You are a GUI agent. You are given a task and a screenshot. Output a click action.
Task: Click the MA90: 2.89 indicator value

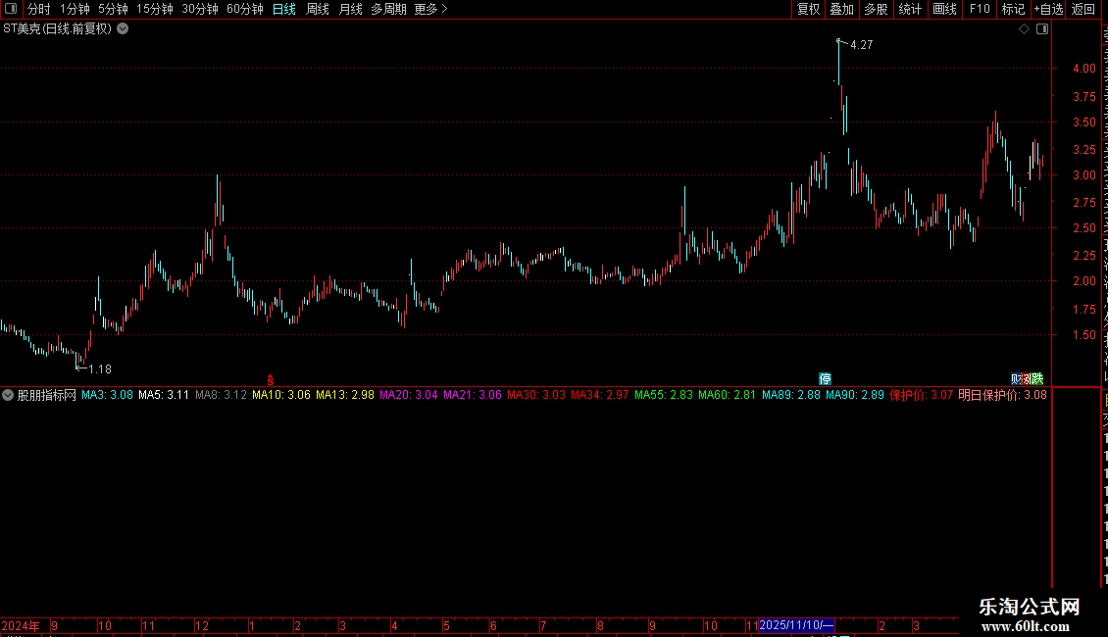855,395
